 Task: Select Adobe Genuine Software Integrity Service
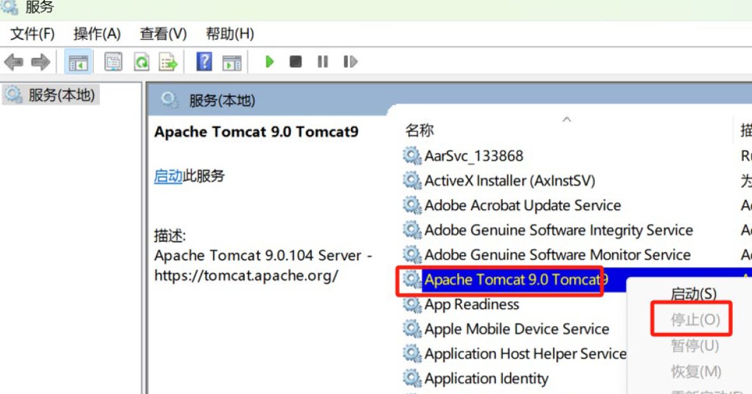click(x=559, y=230)
